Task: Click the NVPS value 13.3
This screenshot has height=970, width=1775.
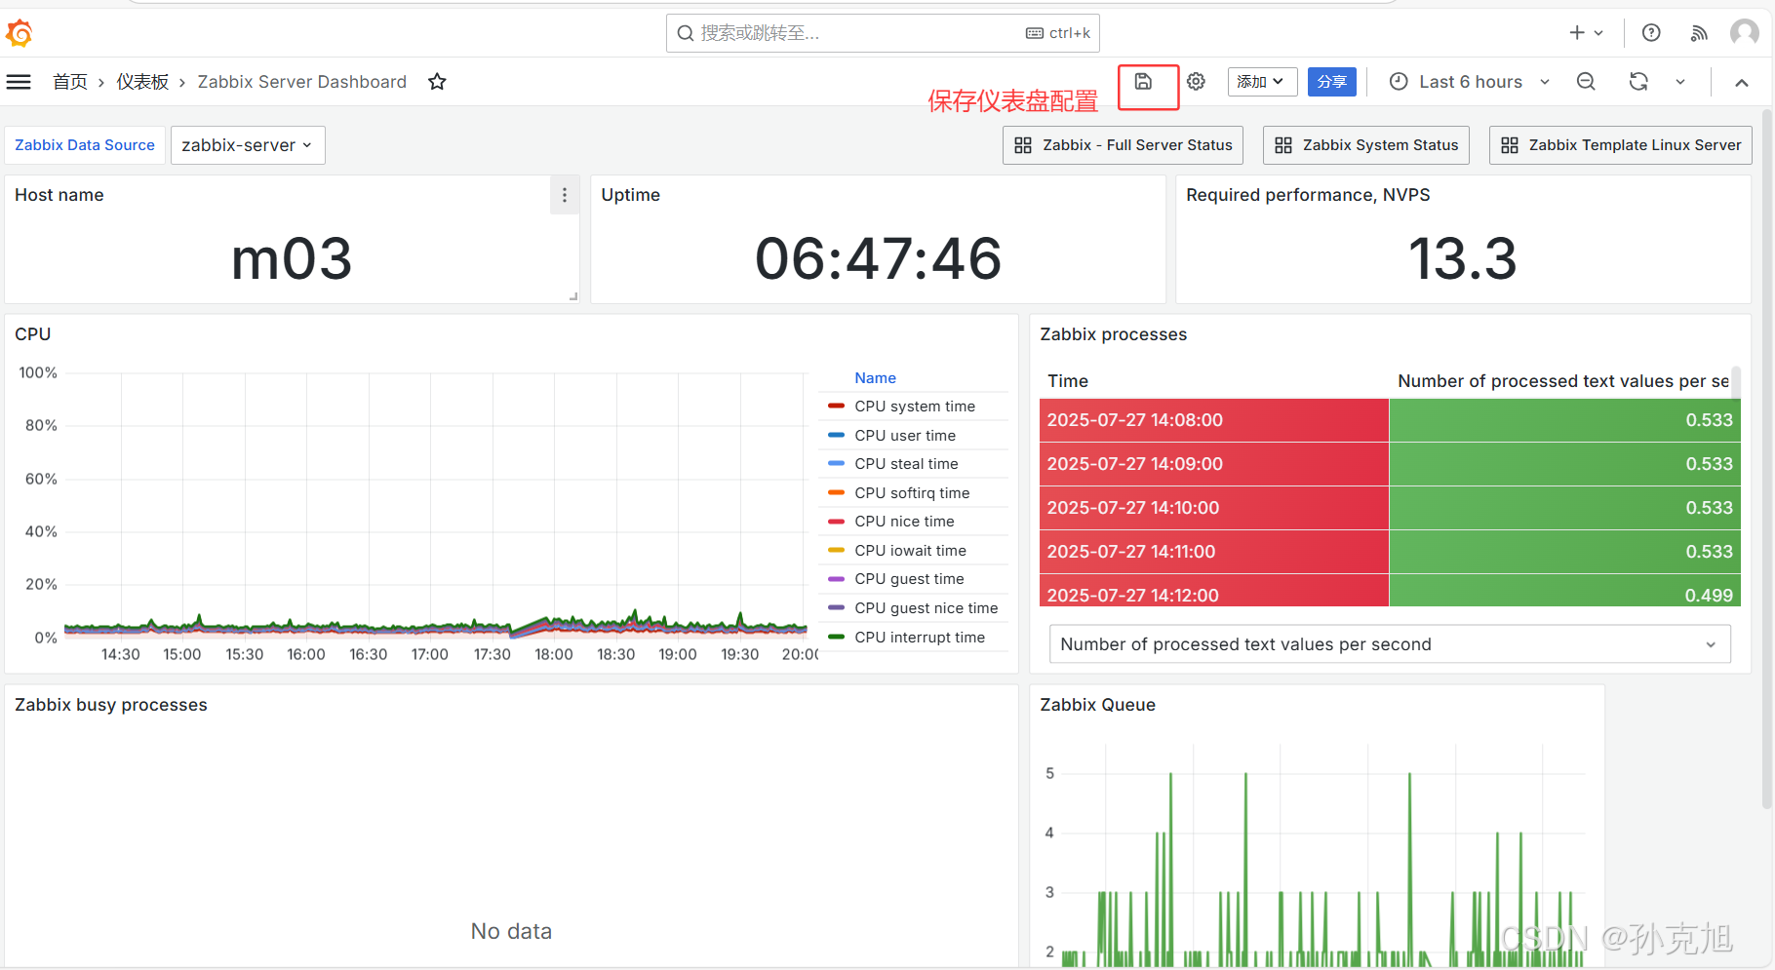Action: (1463, 258)
